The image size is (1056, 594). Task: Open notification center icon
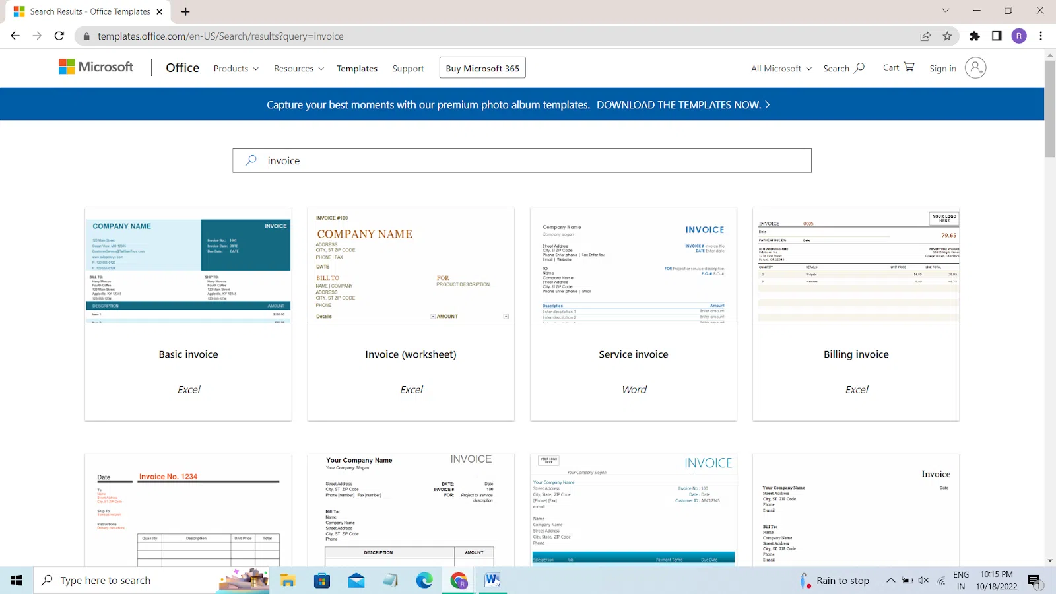click(x=1034, y=581)
